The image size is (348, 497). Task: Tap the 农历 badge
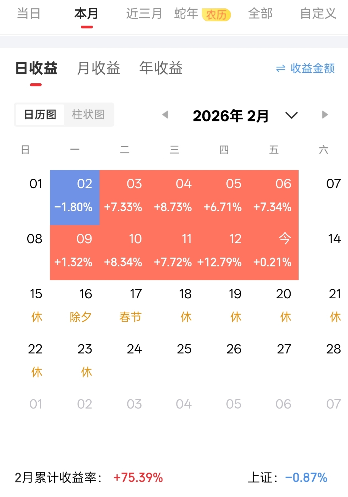(216, 15)
